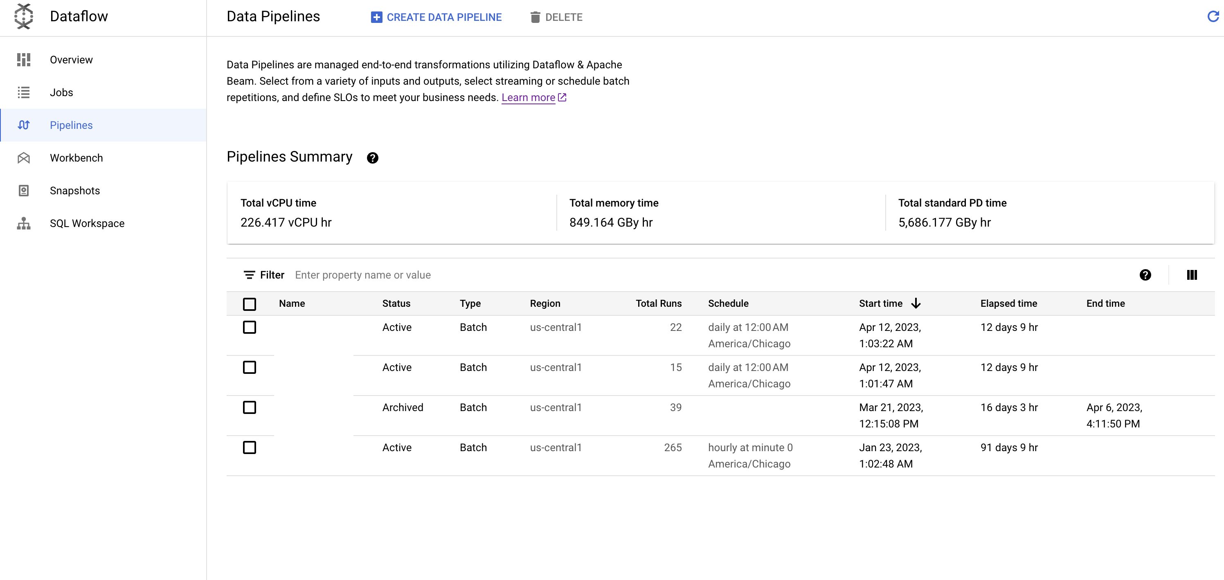Click the plus icon for creating pipeline
Screen dimensions: 1224x580
pyautogui.click(x=376, y=17)
